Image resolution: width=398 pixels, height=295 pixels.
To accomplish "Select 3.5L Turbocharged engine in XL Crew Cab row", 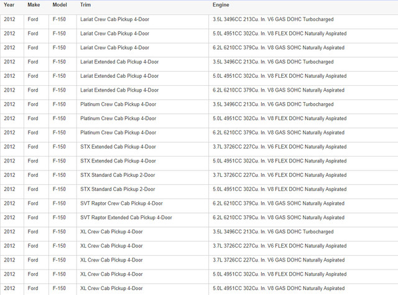I will 273,232.
